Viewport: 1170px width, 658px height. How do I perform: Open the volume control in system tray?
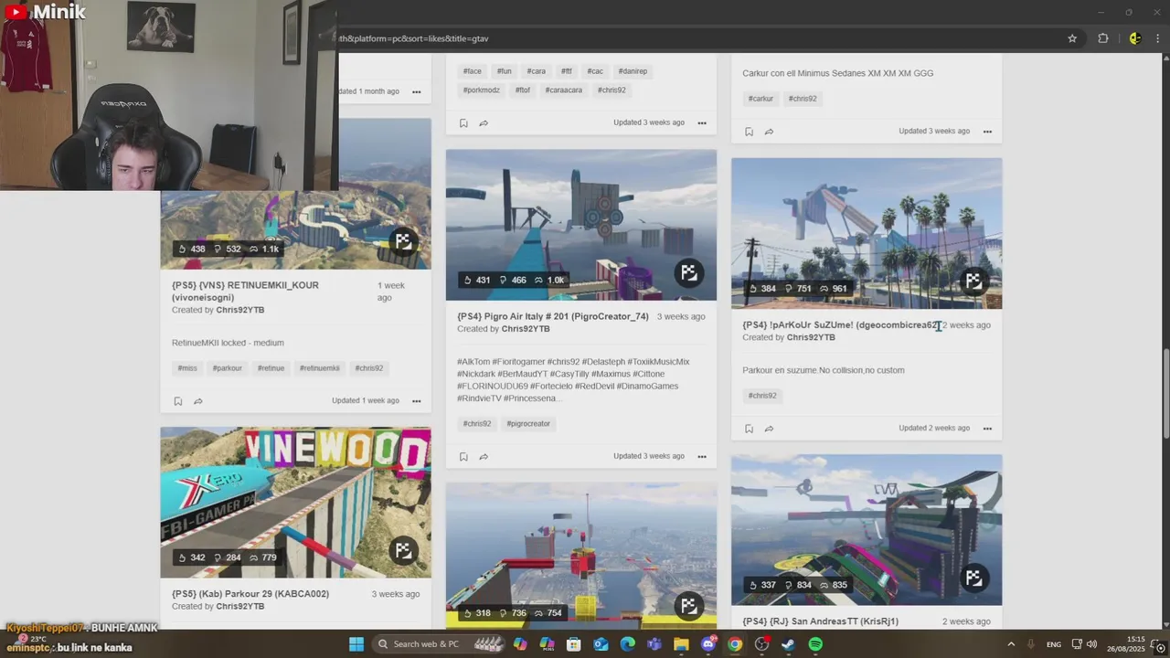click(x=1091, y=644)
